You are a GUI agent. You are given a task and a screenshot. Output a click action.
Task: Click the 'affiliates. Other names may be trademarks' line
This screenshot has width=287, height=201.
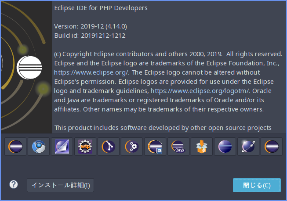point(159,109)
